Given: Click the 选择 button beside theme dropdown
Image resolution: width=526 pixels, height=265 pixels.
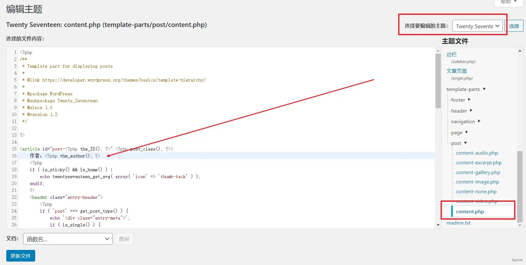Looking at the screenshot, I should coord(514,26).
